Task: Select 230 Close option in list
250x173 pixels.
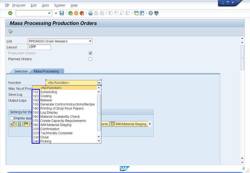Action: coord(65,137)
